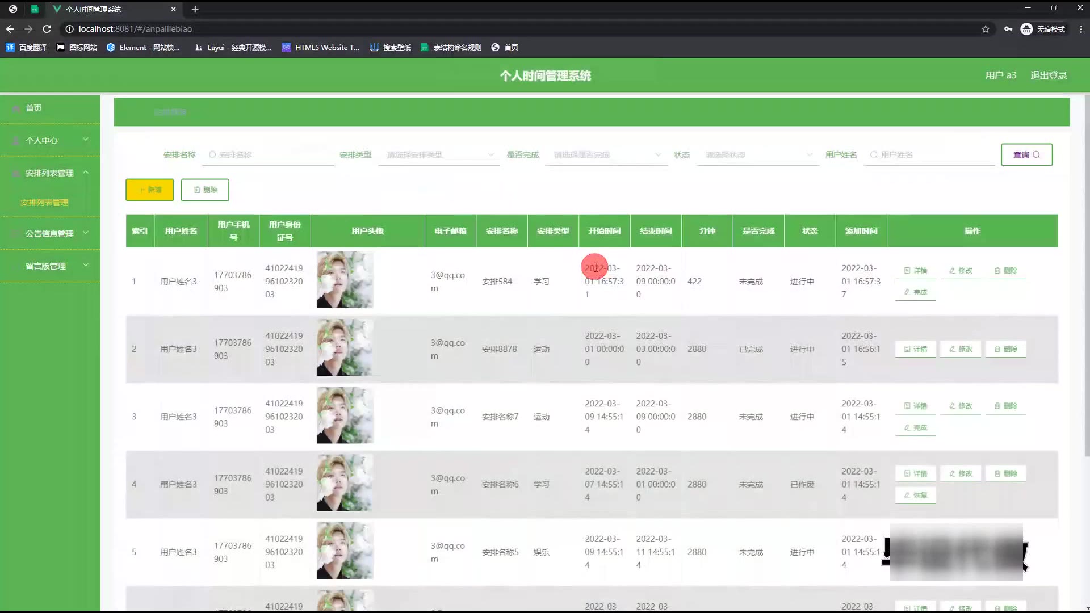Viewport: 1090px width, 613px height.
Task: Bookmark this page with the star icon
Action: [x=986, y=29]
